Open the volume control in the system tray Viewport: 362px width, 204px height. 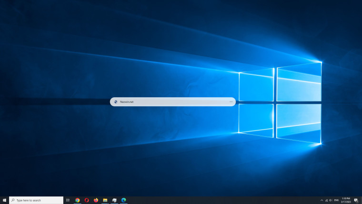tap(331, 200)
